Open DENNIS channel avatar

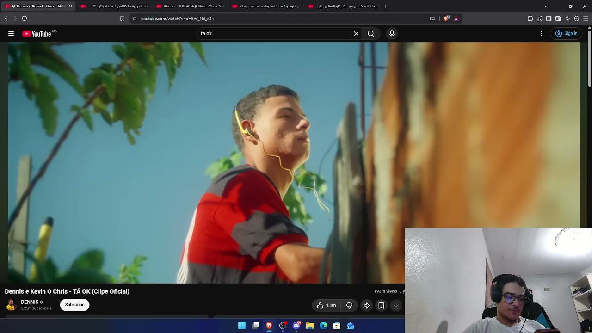[11, 305]
